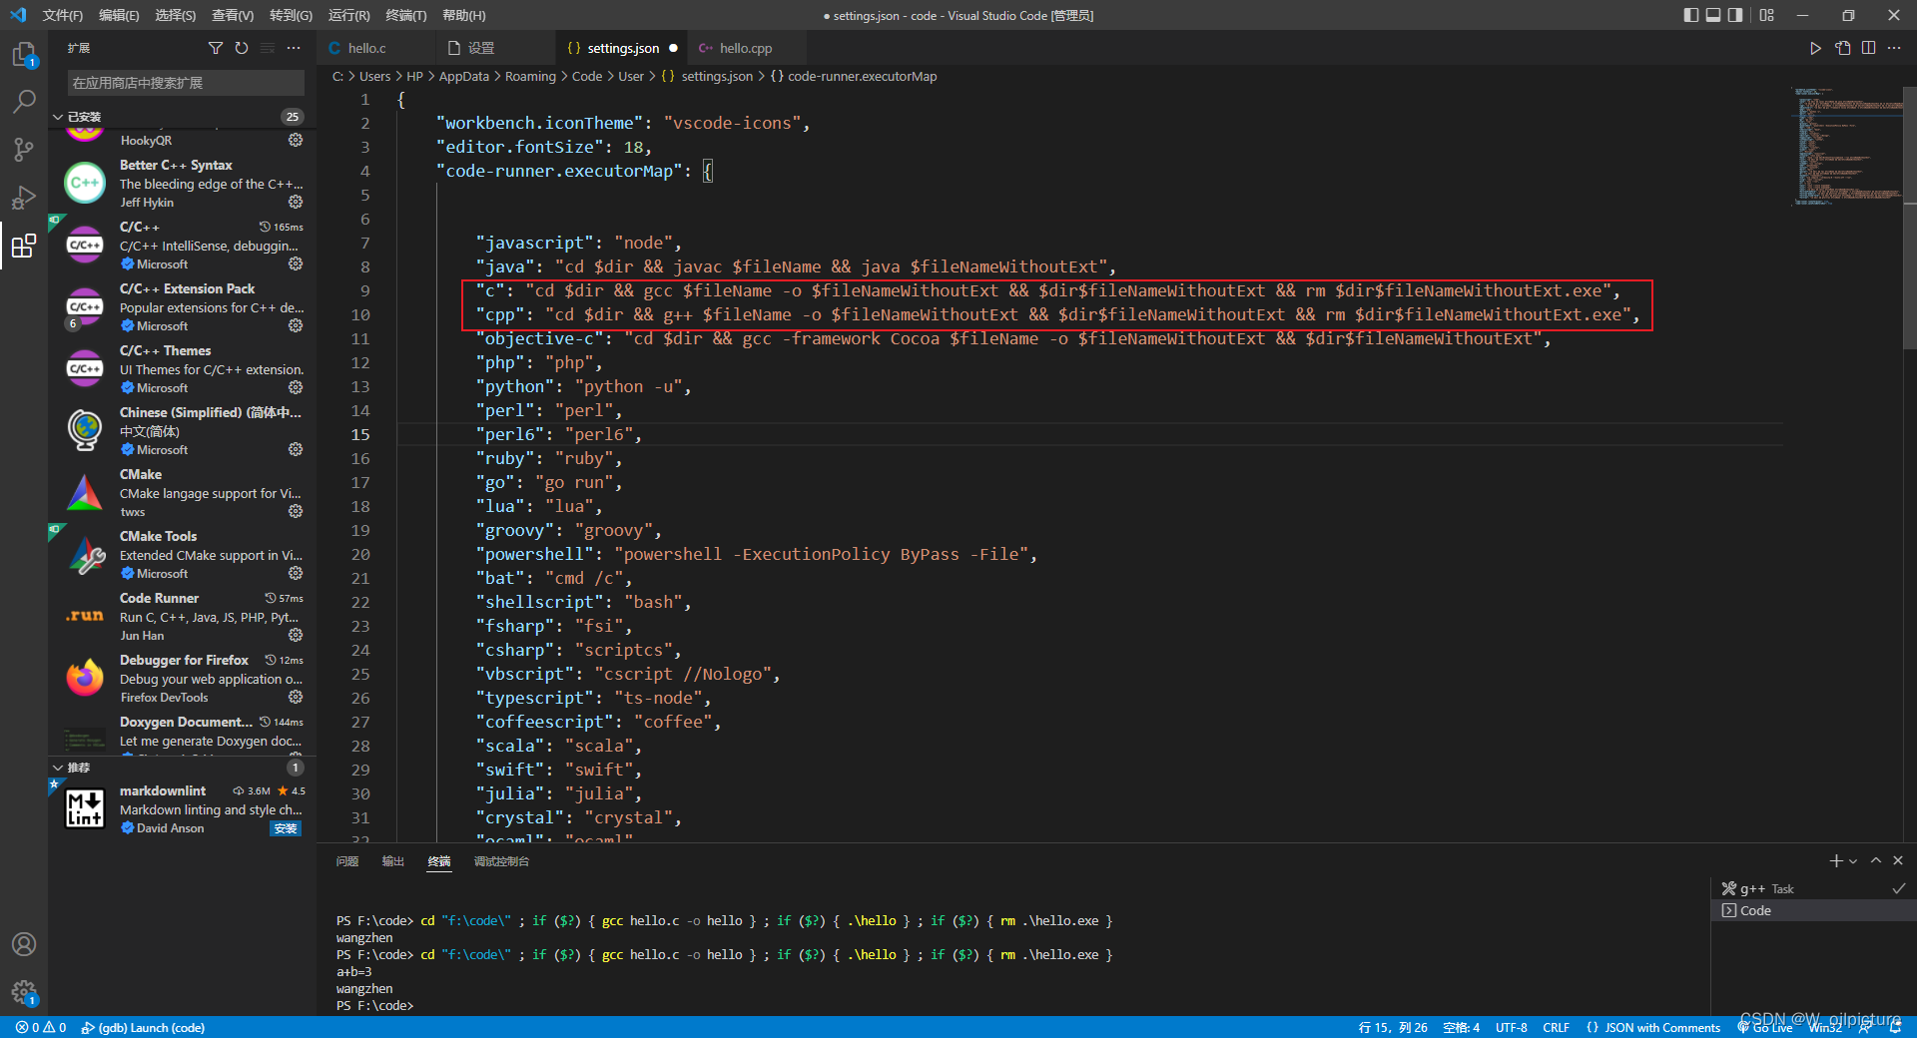
Task: Customize layout icon in title bar
Action: pyautogui.click(x=1767, y=15)
